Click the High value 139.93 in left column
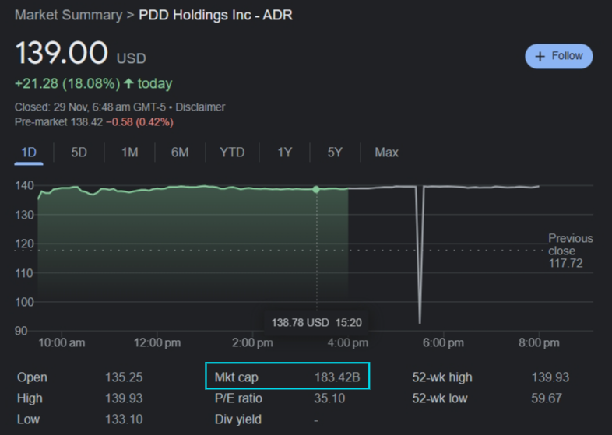612x435 pixels. pyautogui.click(x=124, y=398)
